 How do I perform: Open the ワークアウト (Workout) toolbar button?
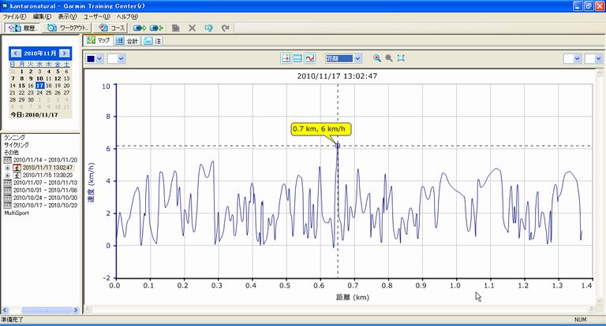tap(67, 28)
